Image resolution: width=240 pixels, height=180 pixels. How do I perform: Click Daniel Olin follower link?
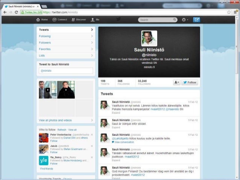click(70, 138)
